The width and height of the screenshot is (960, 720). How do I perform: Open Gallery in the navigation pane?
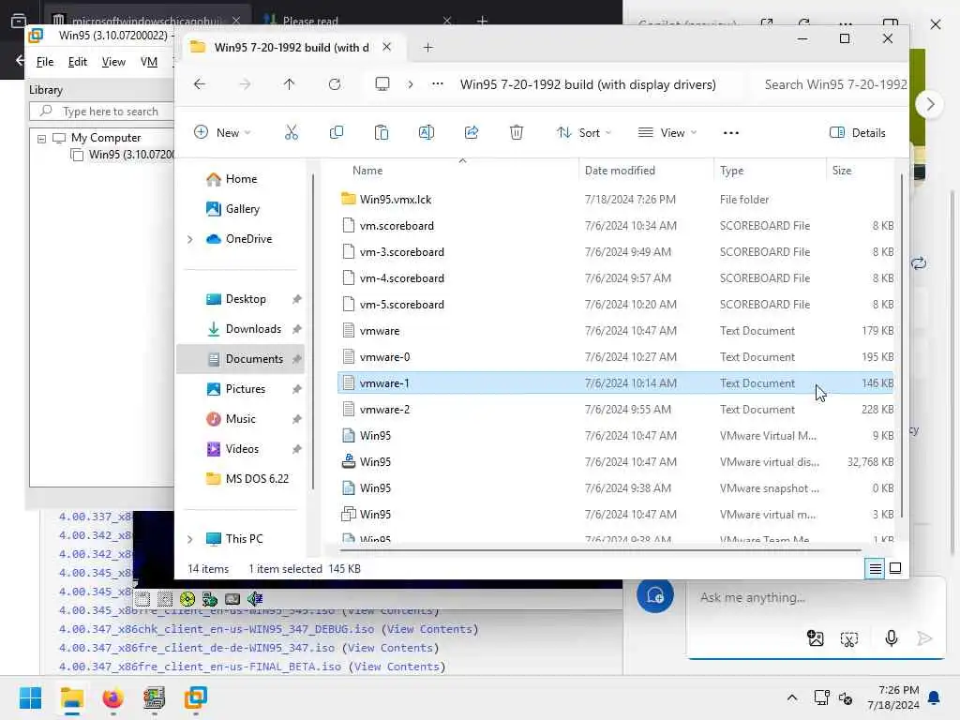(x=242, y=209)
